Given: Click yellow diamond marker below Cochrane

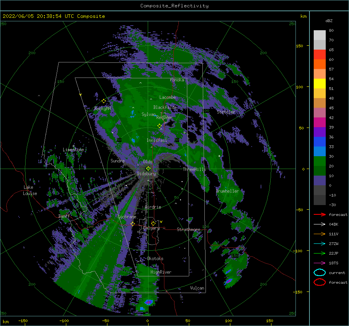Looking at the screenshot, I should click(133, 224).
